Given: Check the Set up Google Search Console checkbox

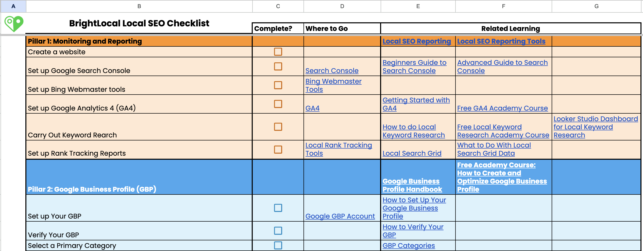Looking at the screenshot, I should click(x=278, y=67).
